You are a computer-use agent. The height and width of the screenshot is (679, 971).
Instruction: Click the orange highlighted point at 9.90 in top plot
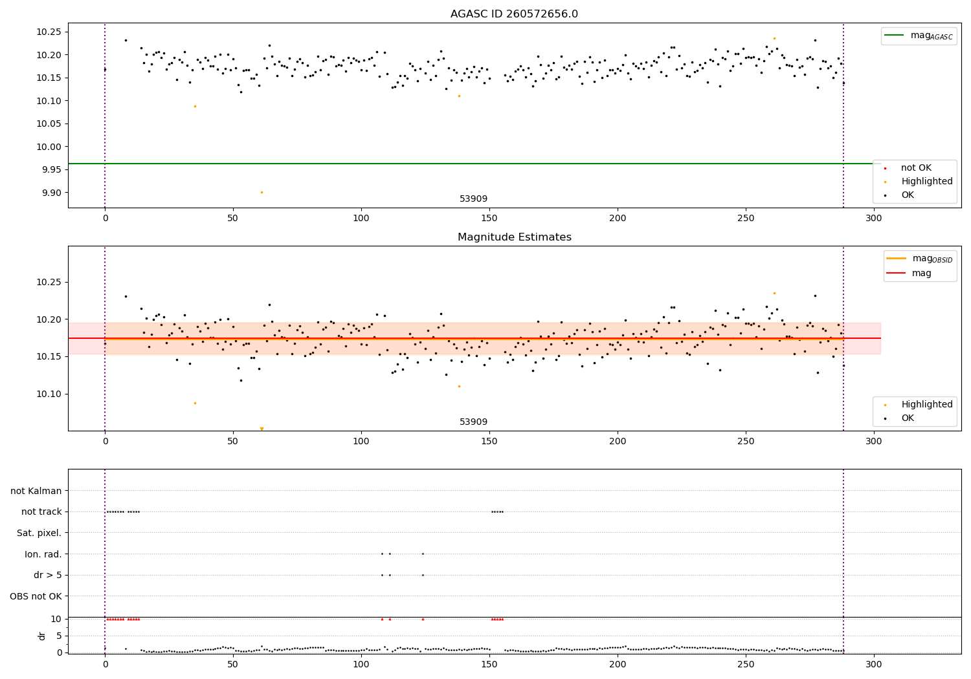click(262, 192)
